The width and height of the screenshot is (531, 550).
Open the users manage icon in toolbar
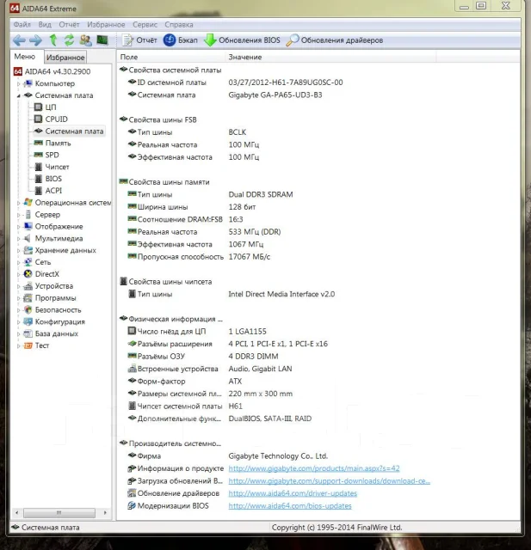coord(86,40)
